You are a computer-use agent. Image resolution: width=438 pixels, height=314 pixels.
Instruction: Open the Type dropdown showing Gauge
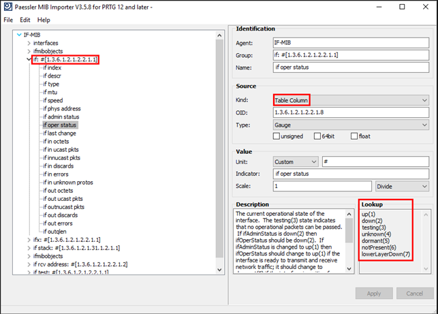click(351, 125)
